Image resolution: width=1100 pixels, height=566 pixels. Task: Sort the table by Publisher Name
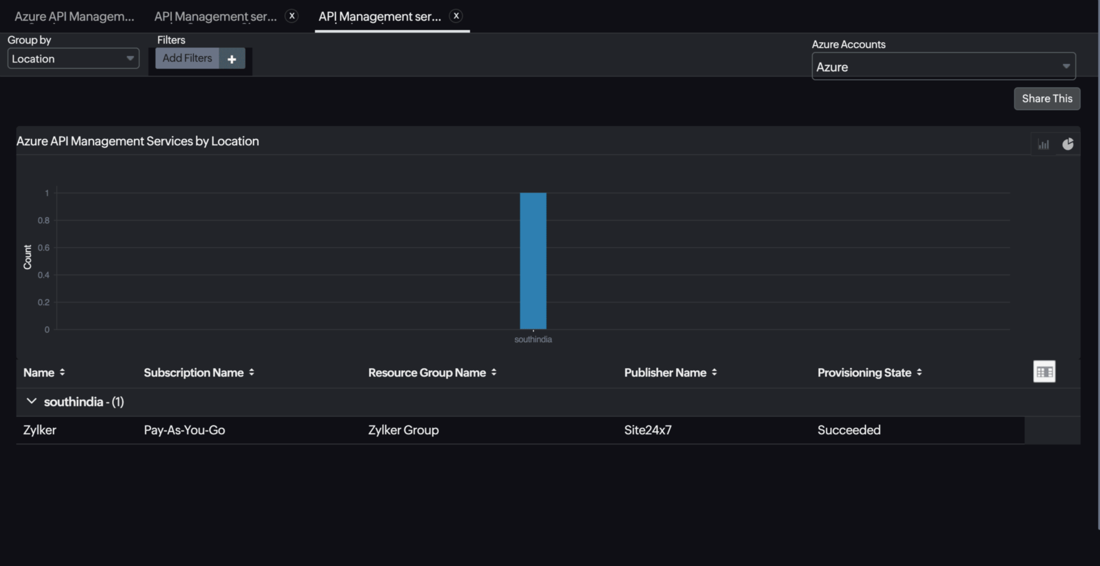[714, 372]
